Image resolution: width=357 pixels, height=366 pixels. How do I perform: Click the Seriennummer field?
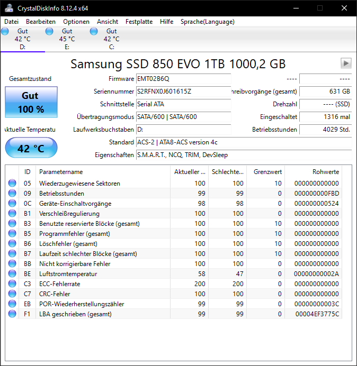[x=183, y=91]
